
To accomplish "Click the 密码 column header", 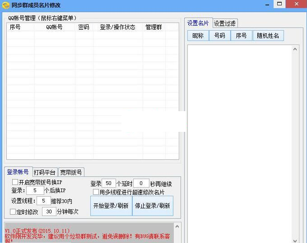I will (x=84, y=27).
